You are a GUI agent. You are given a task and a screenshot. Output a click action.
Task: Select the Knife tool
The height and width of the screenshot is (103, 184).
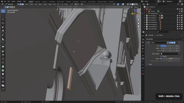pyautogui.click(x=3, y=63)
